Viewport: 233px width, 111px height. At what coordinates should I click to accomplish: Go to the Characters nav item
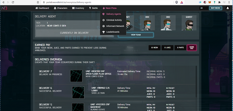61,8
